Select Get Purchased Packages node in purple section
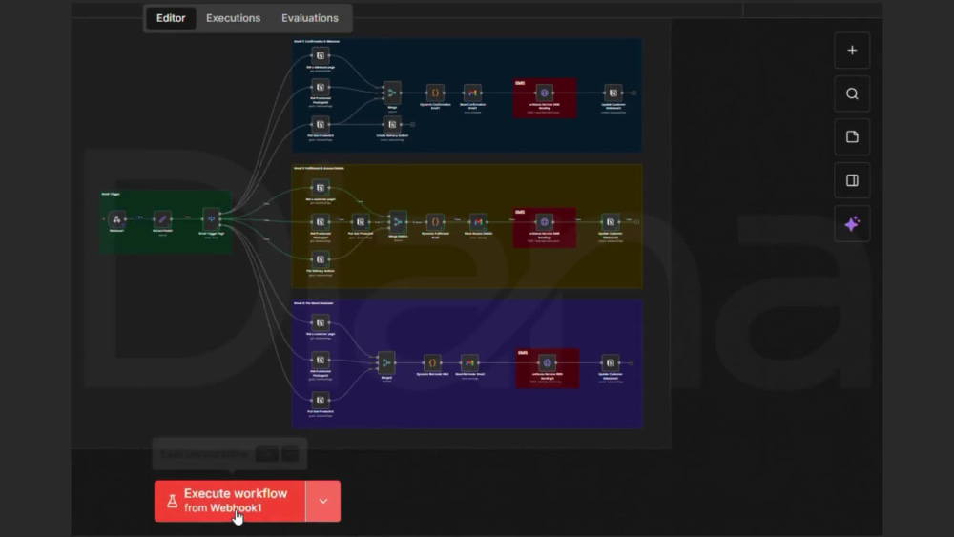Screen dimensions: 954x537 (321, 360)
